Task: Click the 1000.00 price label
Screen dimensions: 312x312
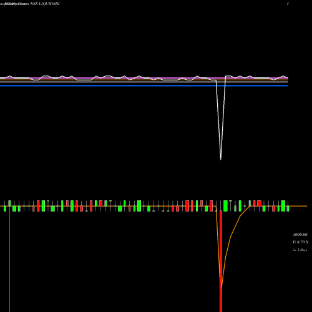Action: [300, 235]
